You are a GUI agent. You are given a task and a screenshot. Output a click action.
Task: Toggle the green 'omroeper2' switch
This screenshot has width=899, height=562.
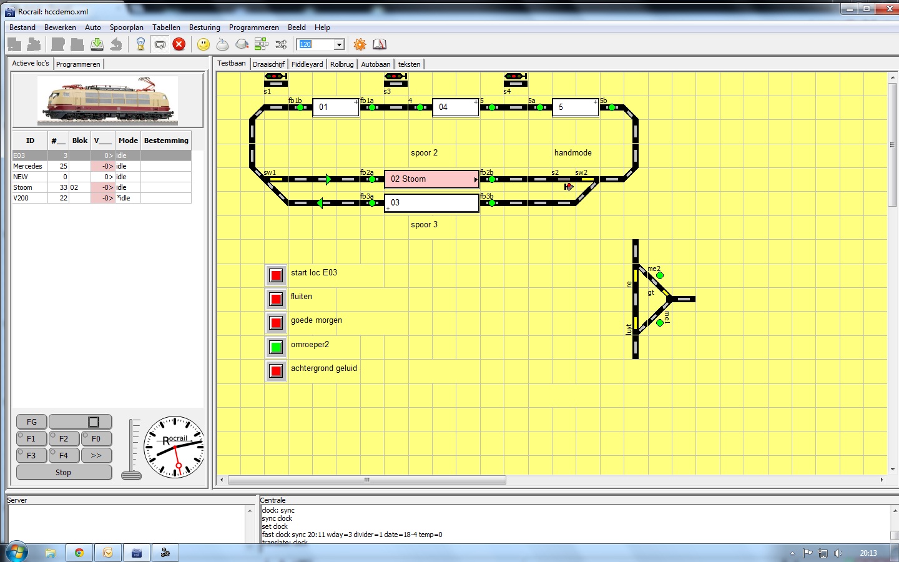tap(276, 347)
